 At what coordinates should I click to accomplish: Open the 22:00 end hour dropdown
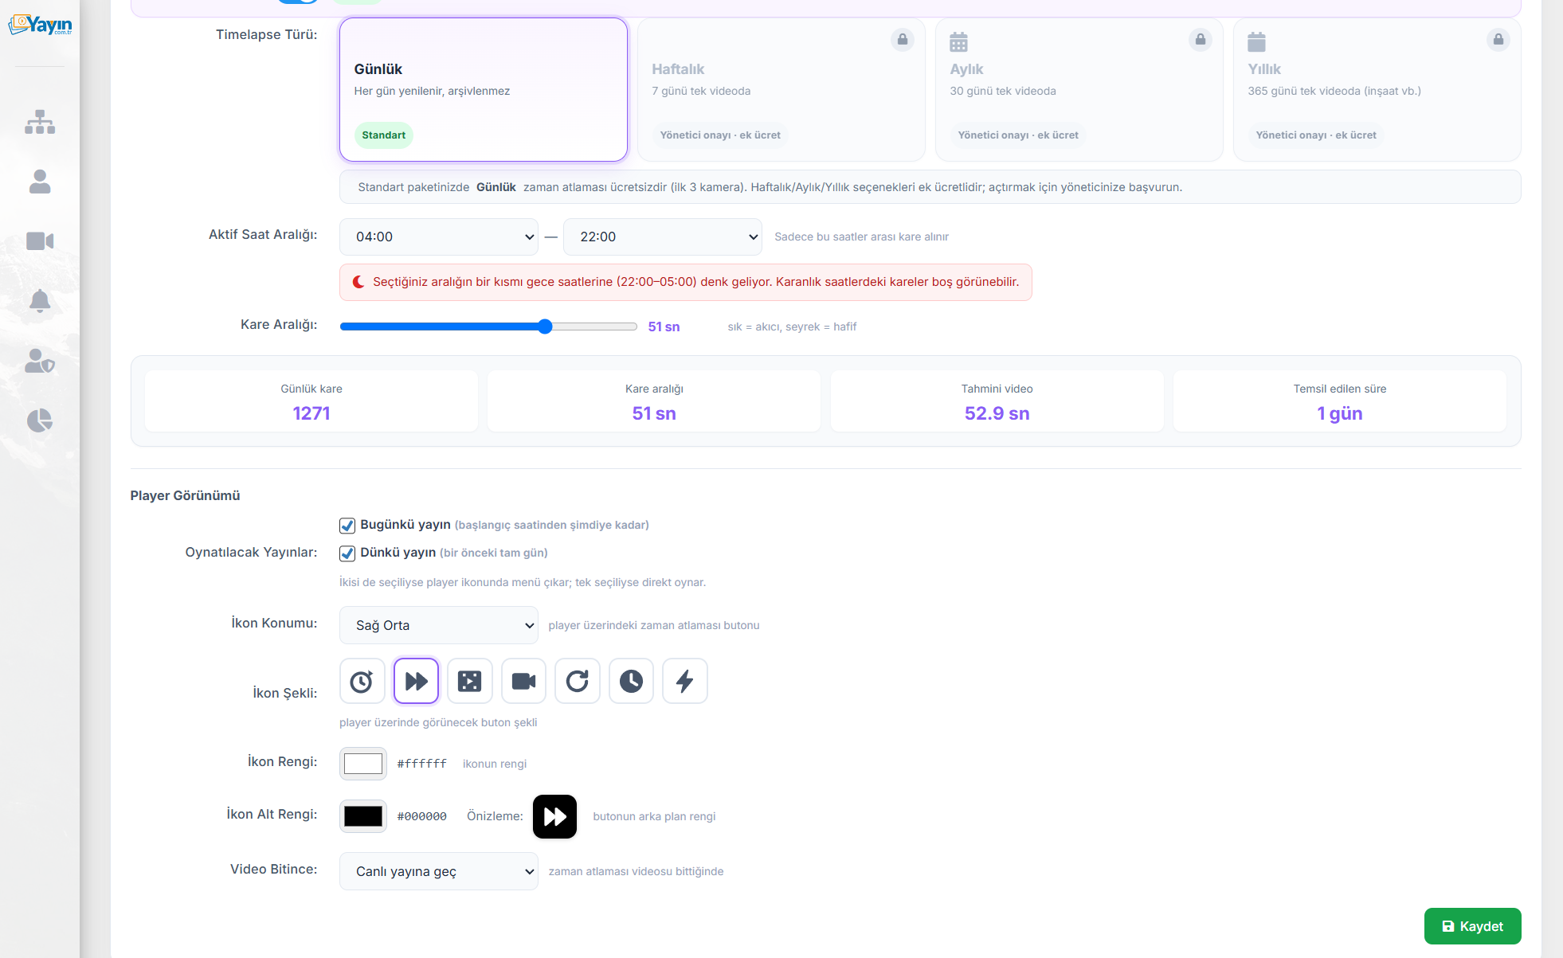pyautogui.click(x=663, y=237)
